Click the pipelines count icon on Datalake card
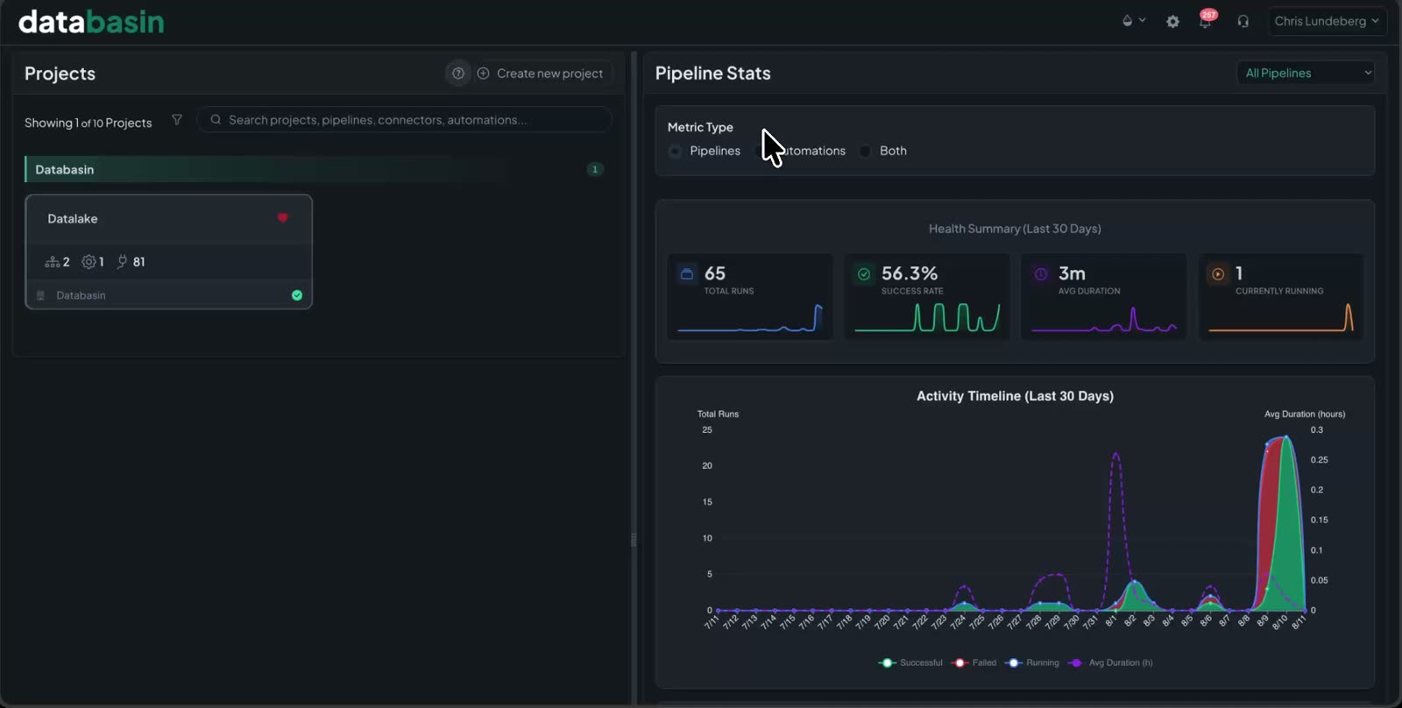 [53, 262]
